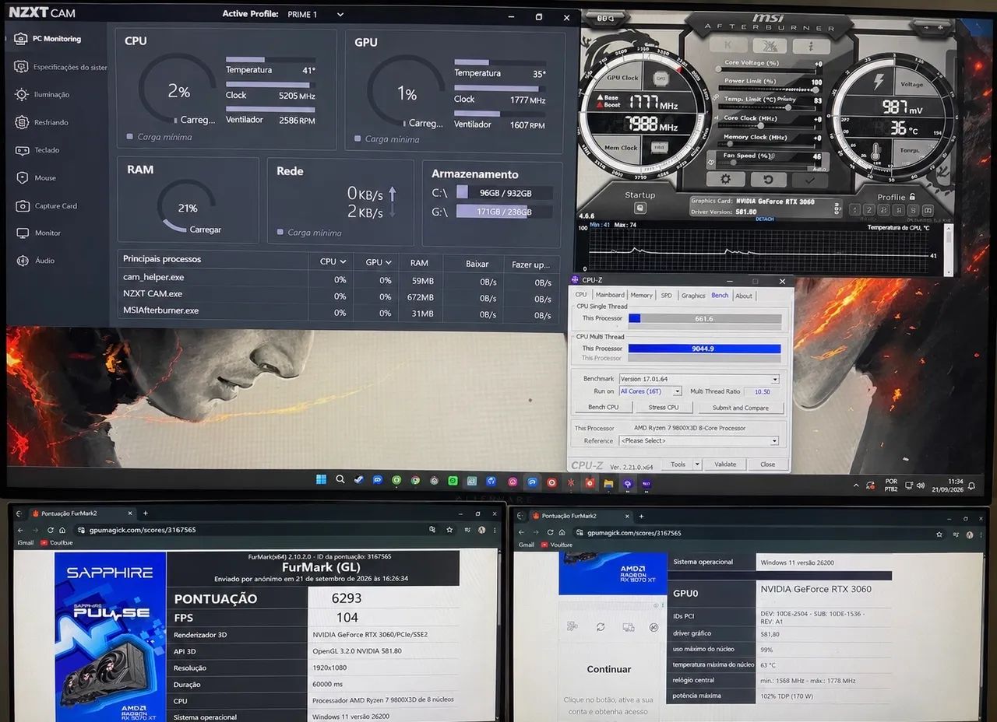
Task: Select Afterburner profile slot 1
Action: 854,210
